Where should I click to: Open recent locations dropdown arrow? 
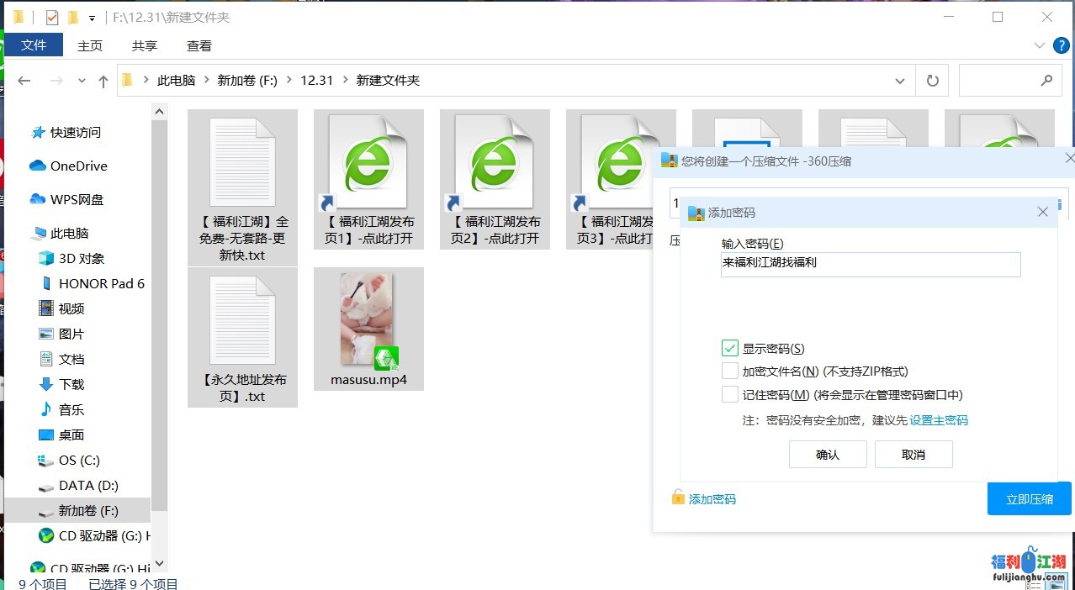[x=82, y=81]
